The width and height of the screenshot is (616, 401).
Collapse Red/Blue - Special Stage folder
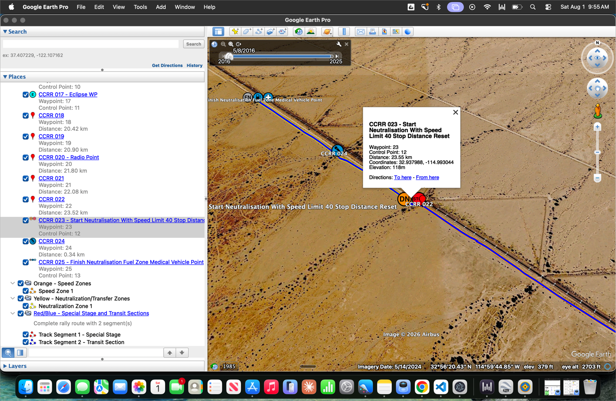point(13,313)
